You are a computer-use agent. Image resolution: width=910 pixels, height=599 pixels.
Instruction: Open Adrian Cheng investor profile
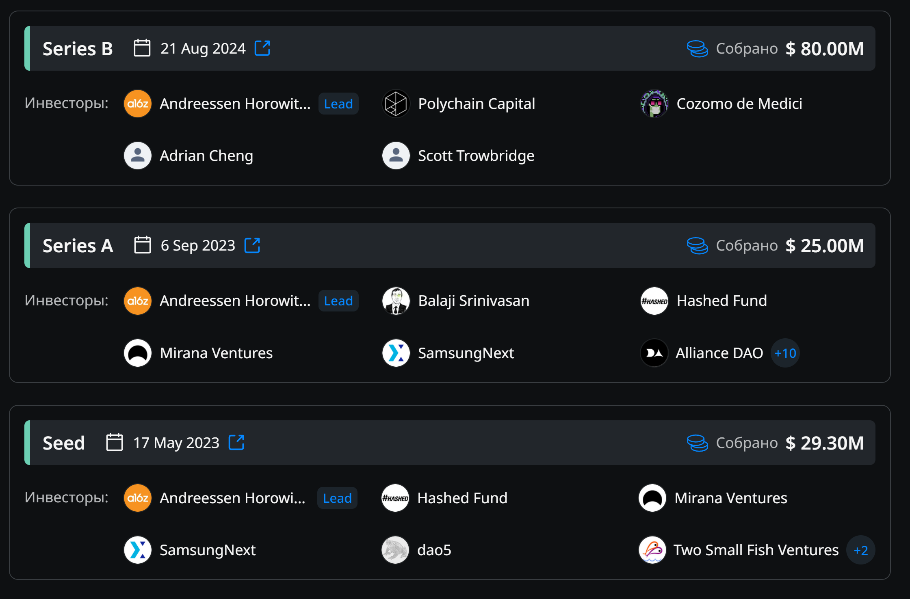206,156
